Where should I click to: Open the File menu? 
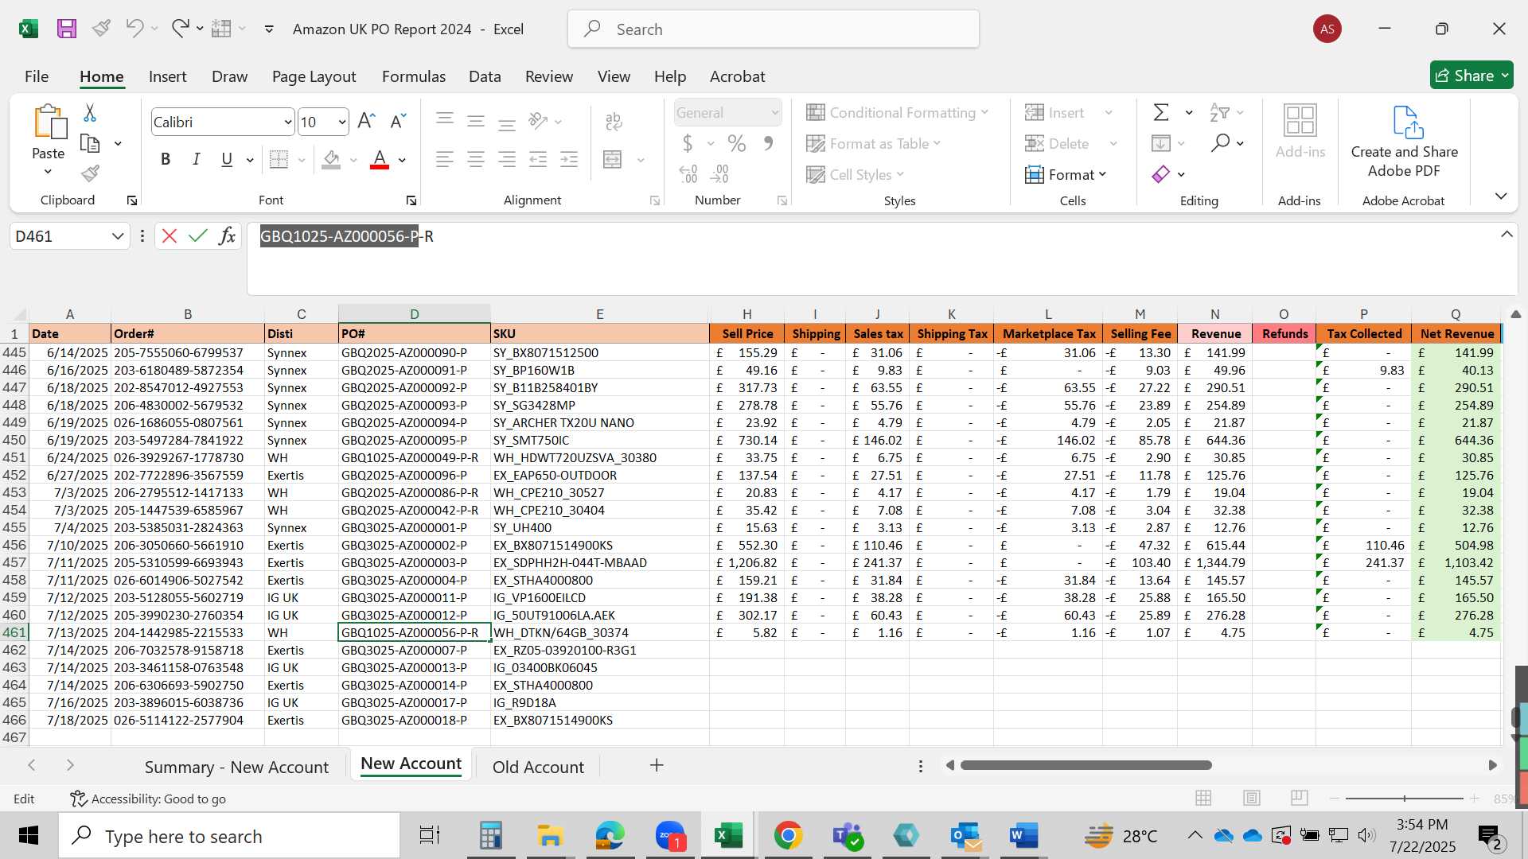tap(37, 76)
